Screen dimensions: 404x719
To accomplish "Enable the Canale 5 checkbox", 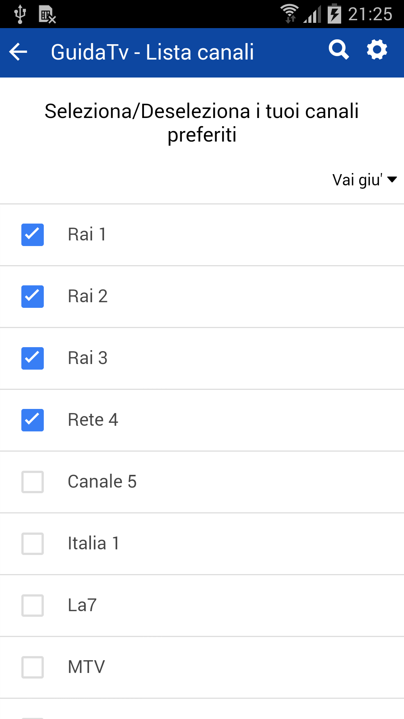I will point(33,482).
